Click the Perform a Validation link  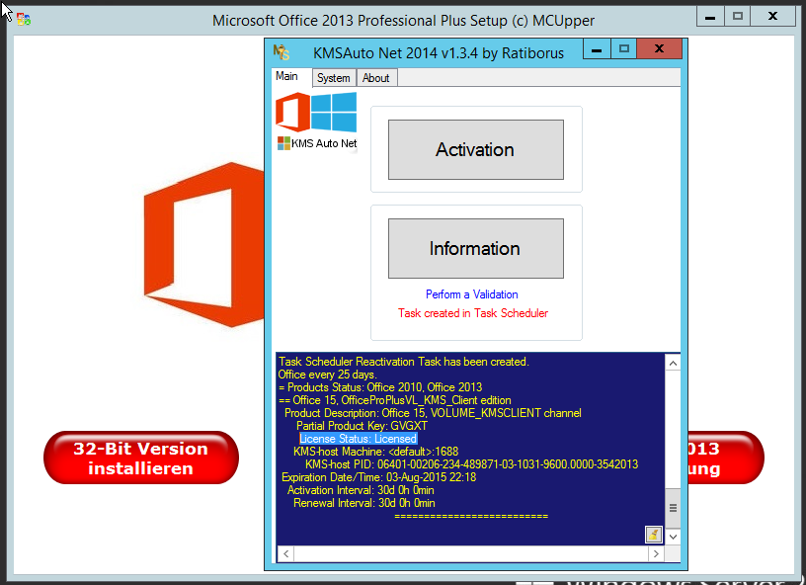click(x=471, y=294)
